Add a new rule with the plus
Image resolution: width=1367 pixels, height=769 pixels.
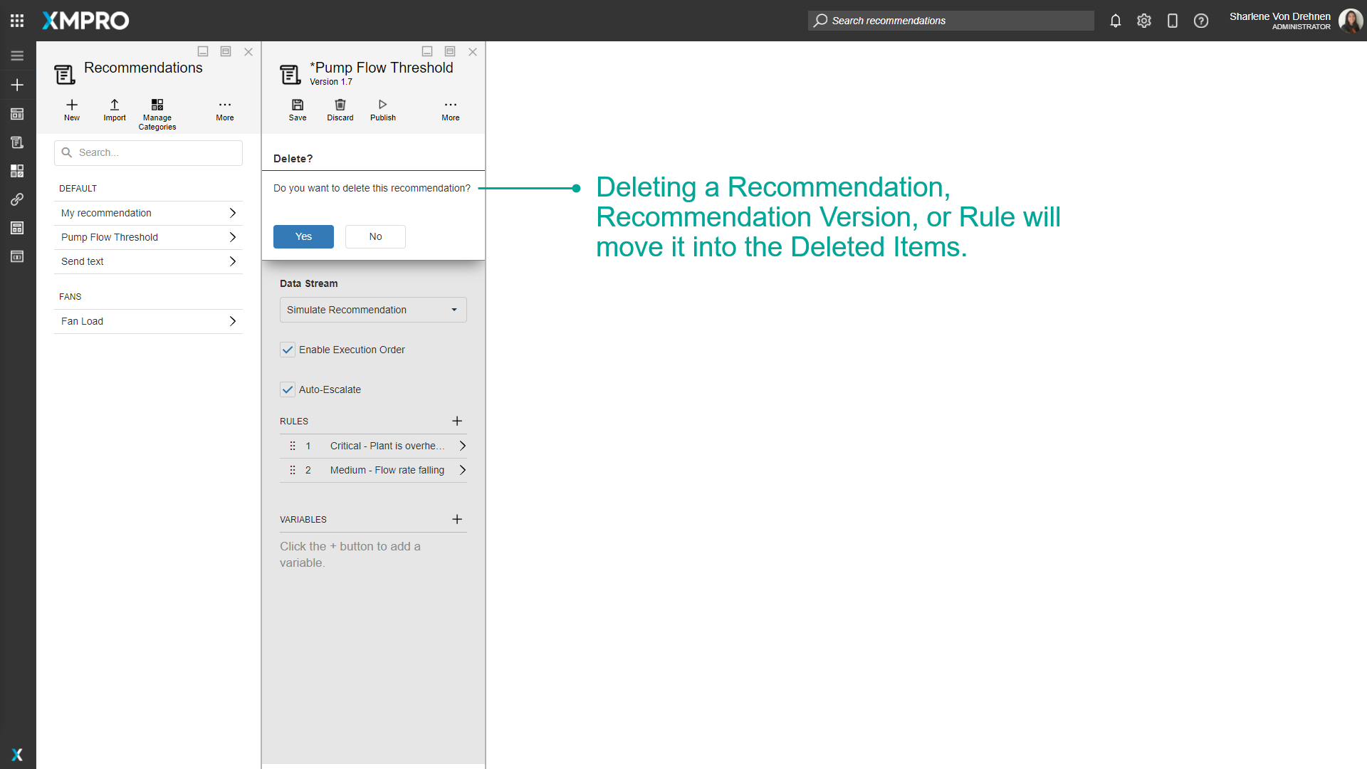point(457,421)
